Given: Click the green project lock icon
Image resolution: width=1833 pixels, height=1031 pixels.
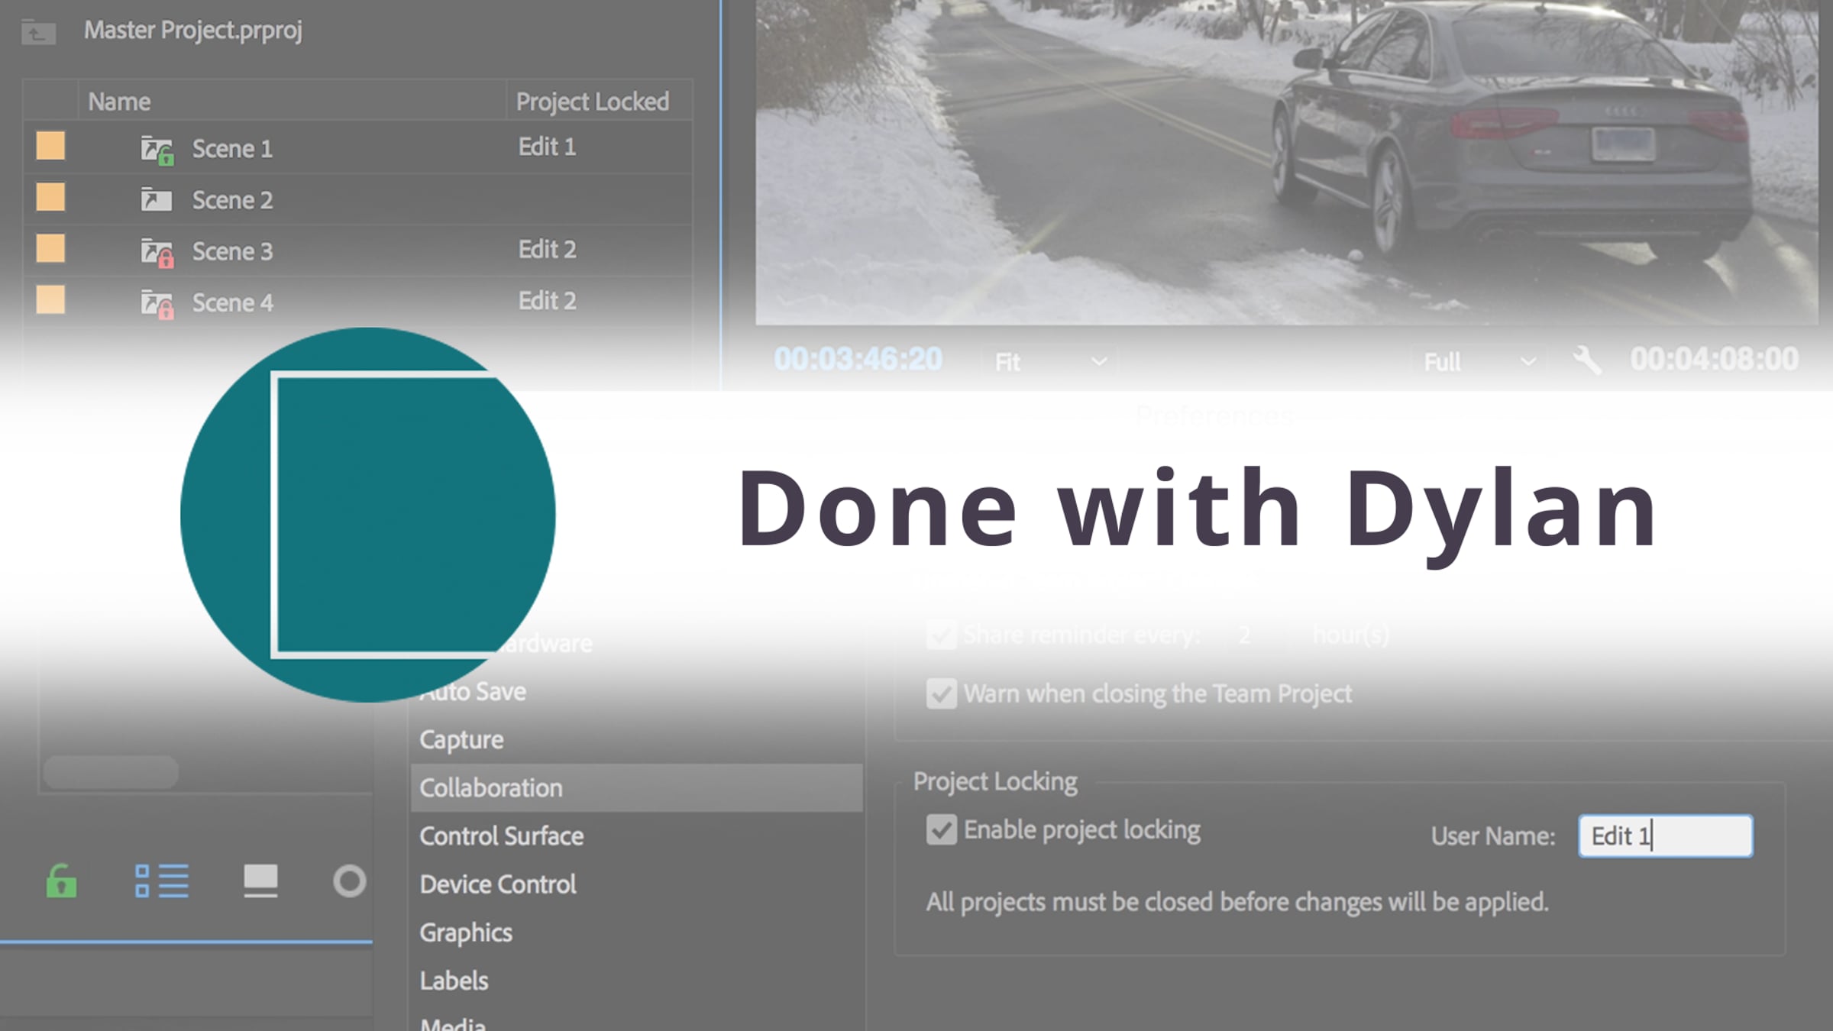Looking at the screenshot, I should [x=61, y=881].
